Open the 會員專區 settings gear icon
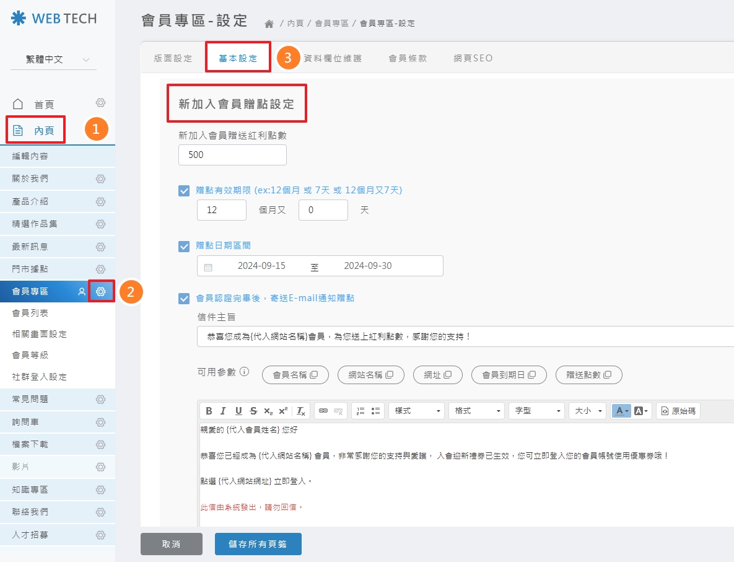 tap(102, 291)
